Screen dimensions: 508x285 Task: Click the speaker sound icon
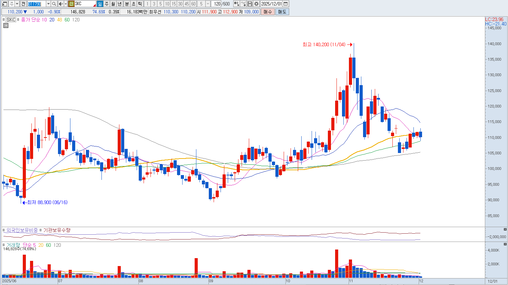point(61,4)
